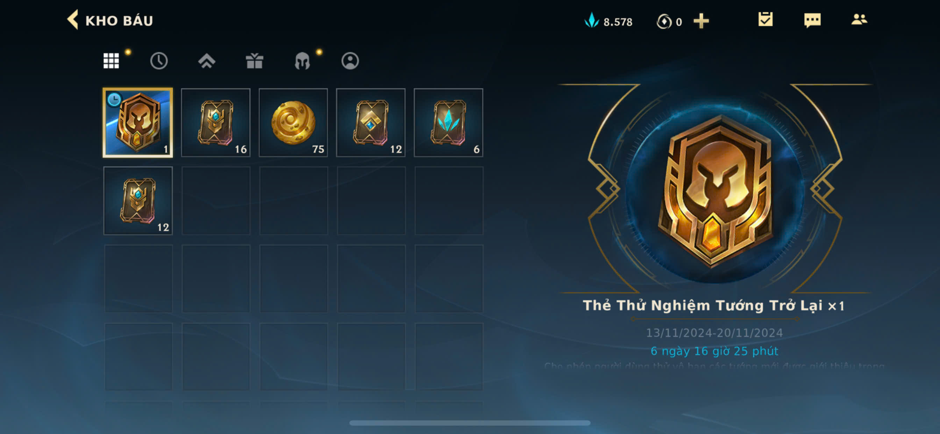
Task: Open the gift box category tab
Action: 255,61
